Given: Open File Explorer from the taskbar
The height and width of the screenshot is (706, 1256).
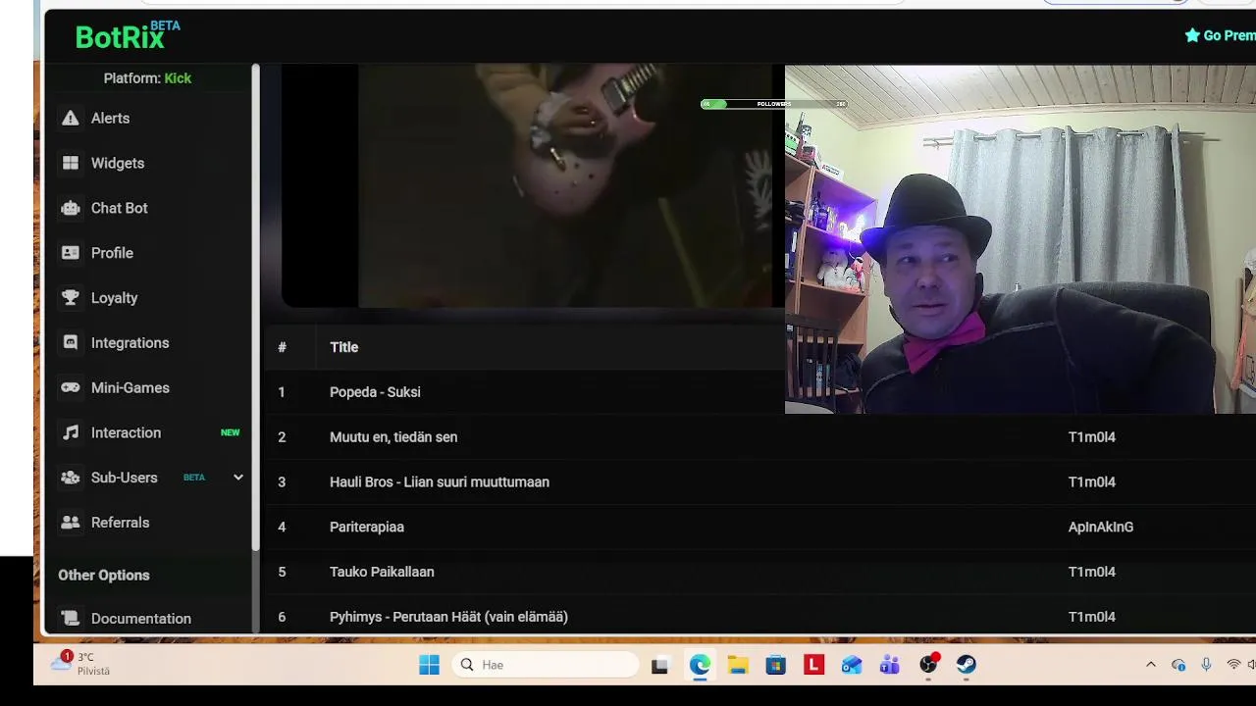Looking at the screenshot, I should click(738, 665).
